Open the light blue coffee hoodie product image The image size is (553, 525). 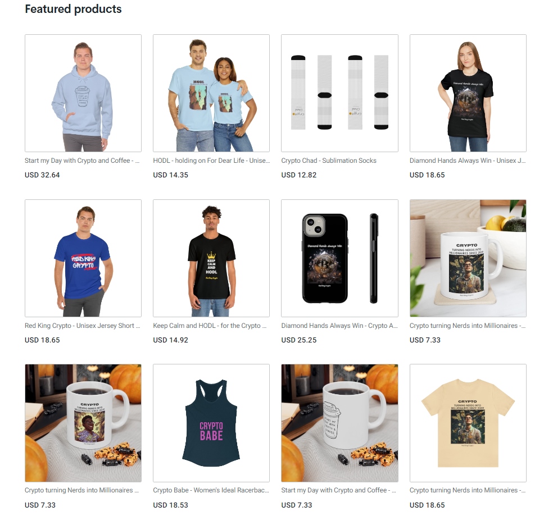(x=83, y=93)
